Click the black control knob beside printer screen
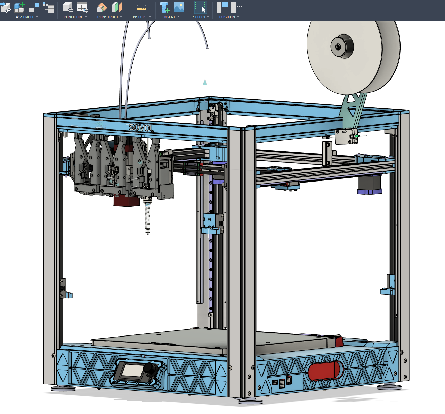The width and height of the screenshot is (445, 414). point(150,369)
